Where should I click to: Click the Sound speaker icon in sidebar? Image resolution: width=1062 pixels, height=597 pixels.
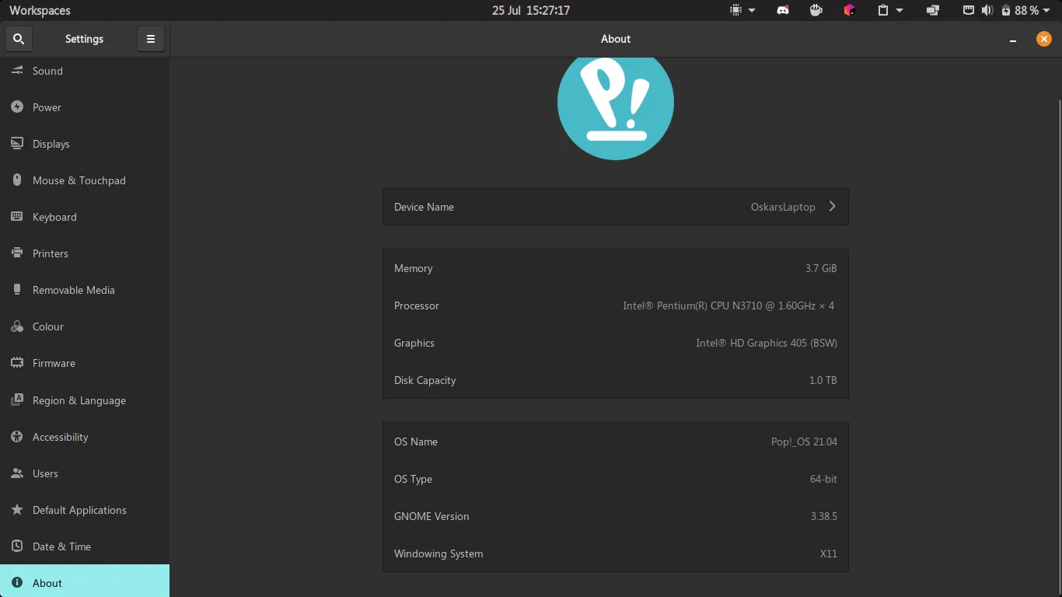17,71
